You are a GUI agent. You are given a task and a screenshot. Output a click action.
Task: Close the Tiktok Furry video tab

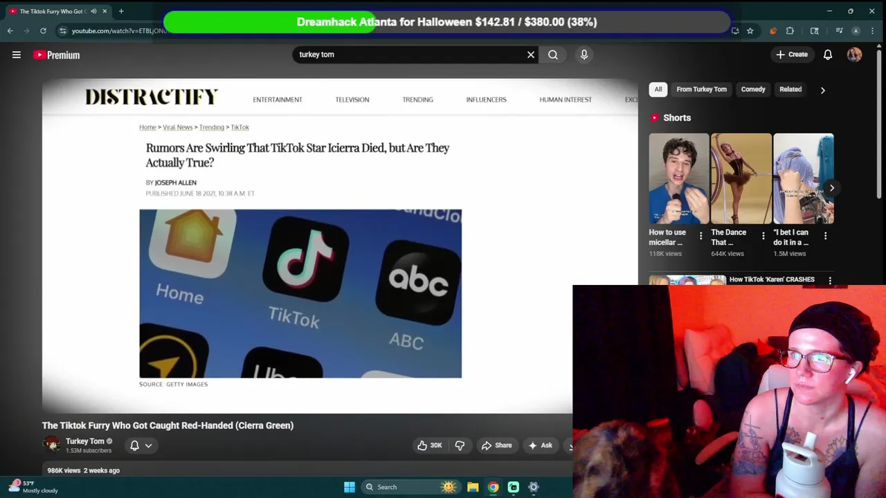tap(105, 11)
